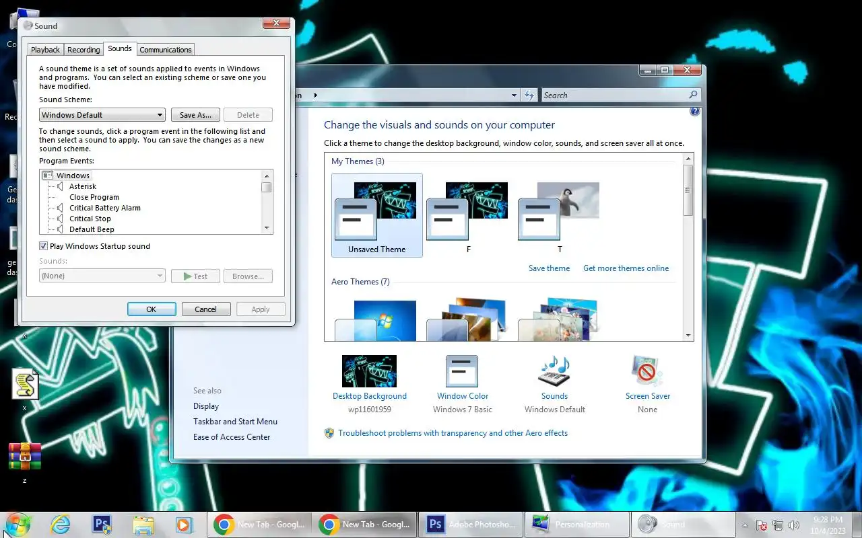Click the refresh button beside address bar
The height and width of the screenshot is (538, 862).
[529, 95]
